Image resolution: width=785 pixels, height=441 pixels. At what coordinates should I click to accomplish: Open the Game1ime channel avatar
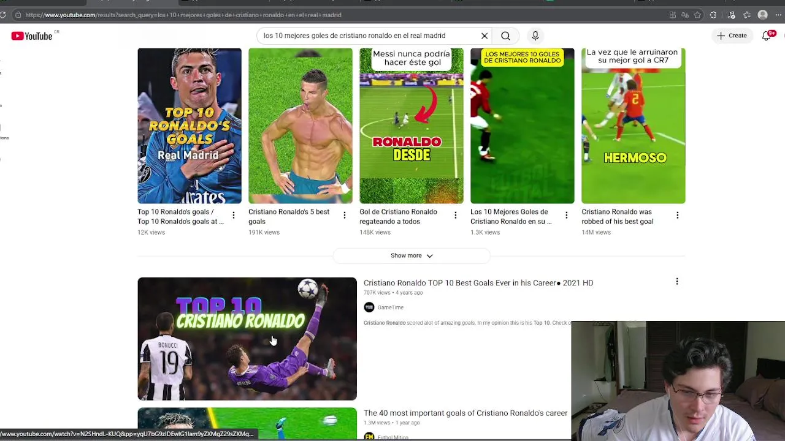pyautogui.click(x=369, y=307)
